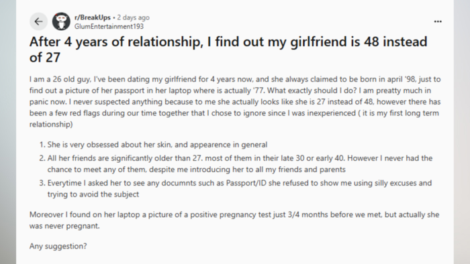
Task: Select list item about her skin obsession
Action: pos(157,145)
